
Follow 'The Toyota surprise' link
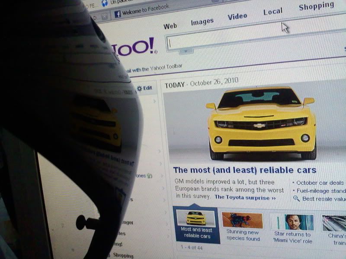[x=245, y=198]
